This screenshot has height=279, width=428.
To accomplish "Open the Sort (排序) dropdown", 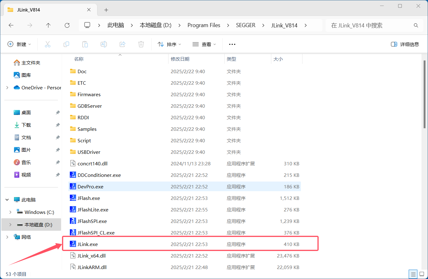I will coord(169,44).
